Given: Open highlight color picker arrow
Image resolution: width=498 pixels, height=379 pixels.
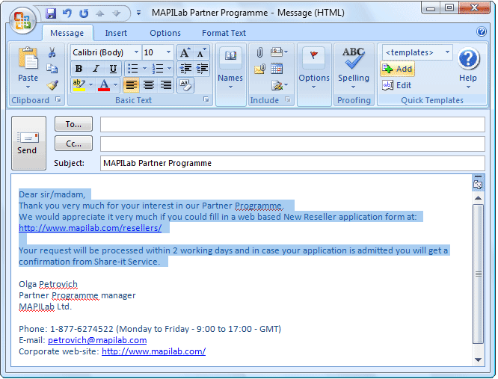Looking at the screenshot, I should (90, 85).
